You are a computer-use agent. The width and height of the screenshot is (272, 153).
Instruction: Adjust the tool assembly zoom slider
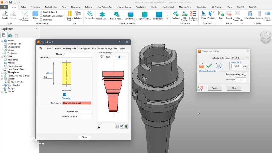pyautogui.click(x=119, y=57)
